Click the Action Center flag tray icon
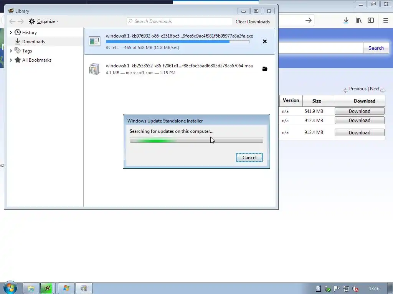This screenshot has width=393, height=294. (x=337, y=289)
